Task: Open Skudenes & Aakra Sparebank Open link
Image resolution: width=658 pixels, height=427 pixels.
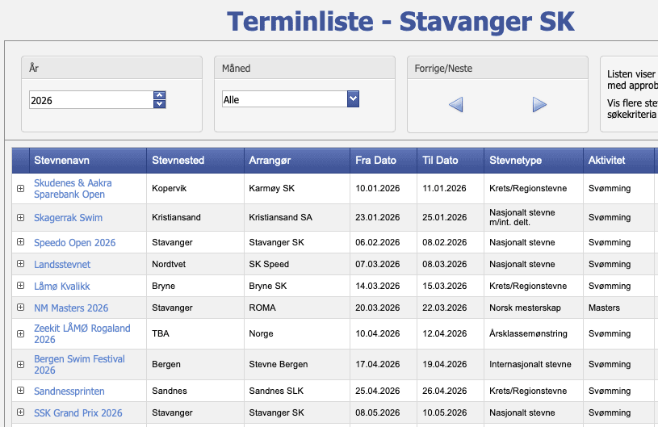Action: pos(73,189)
